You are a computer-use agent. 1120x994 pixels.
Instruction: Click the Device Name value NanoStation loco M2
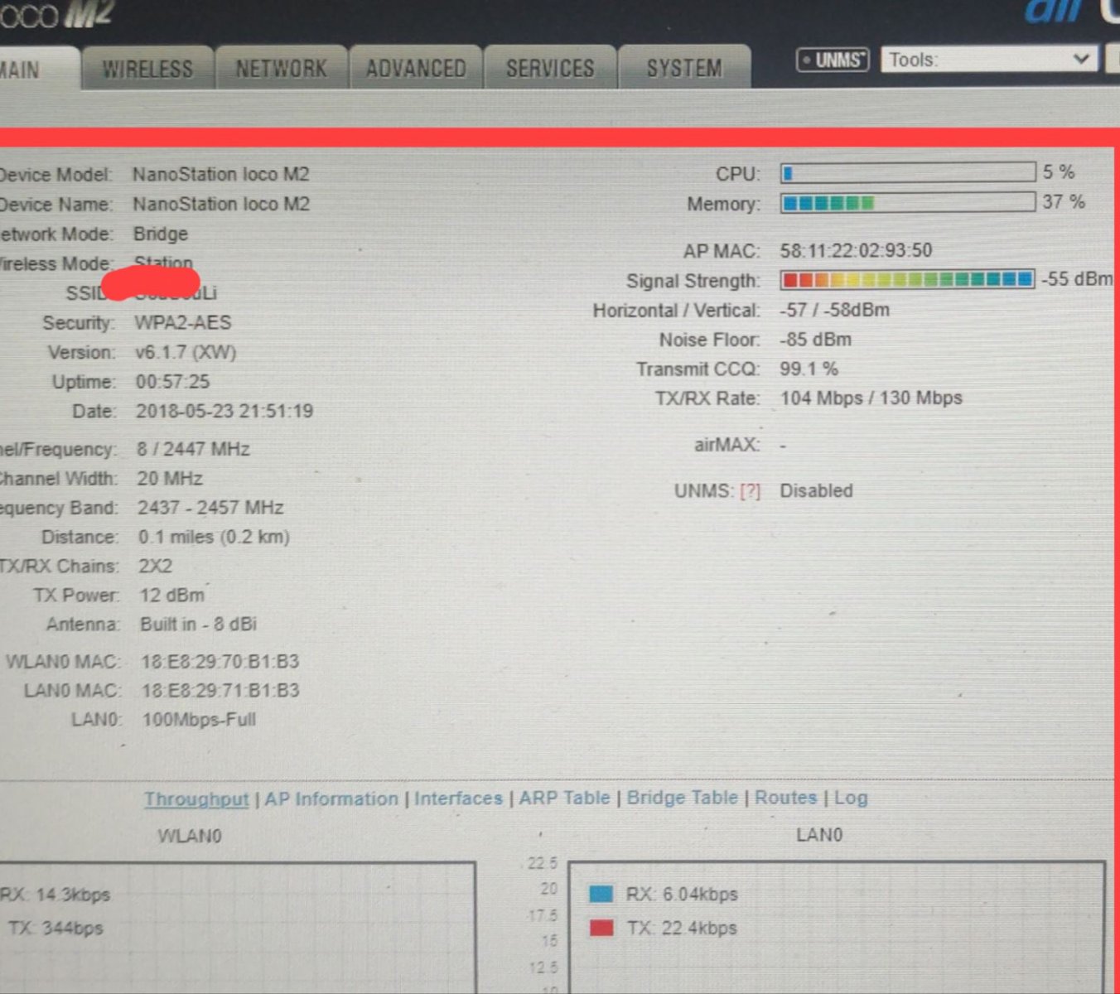(x=221, y=204)
